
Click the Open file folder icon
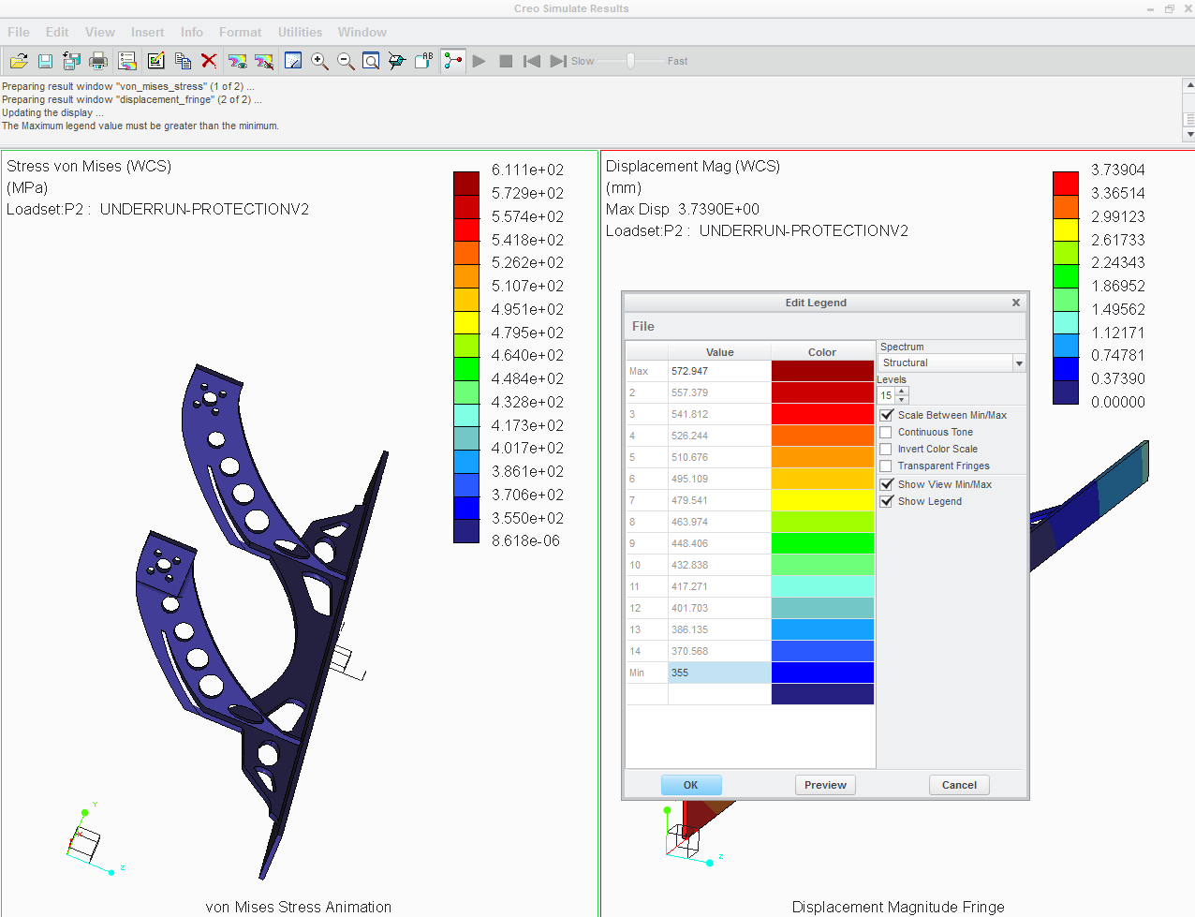click(x=19, y=61)
